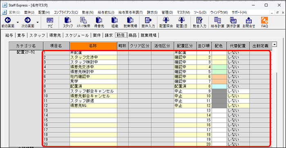
Task: Open 配置照会 toolbar icon
Action: tap(166, 20)
